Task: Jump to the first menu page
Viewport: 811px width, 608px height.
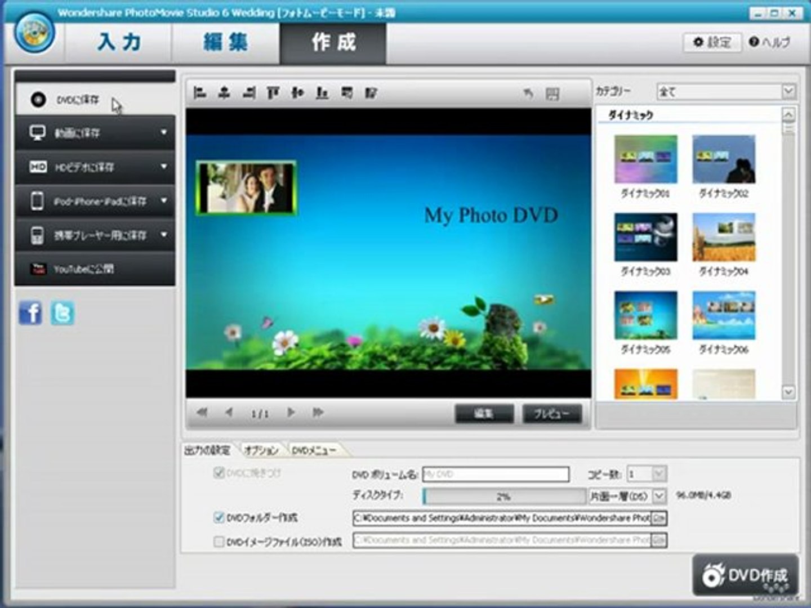Action: (202, 413)
